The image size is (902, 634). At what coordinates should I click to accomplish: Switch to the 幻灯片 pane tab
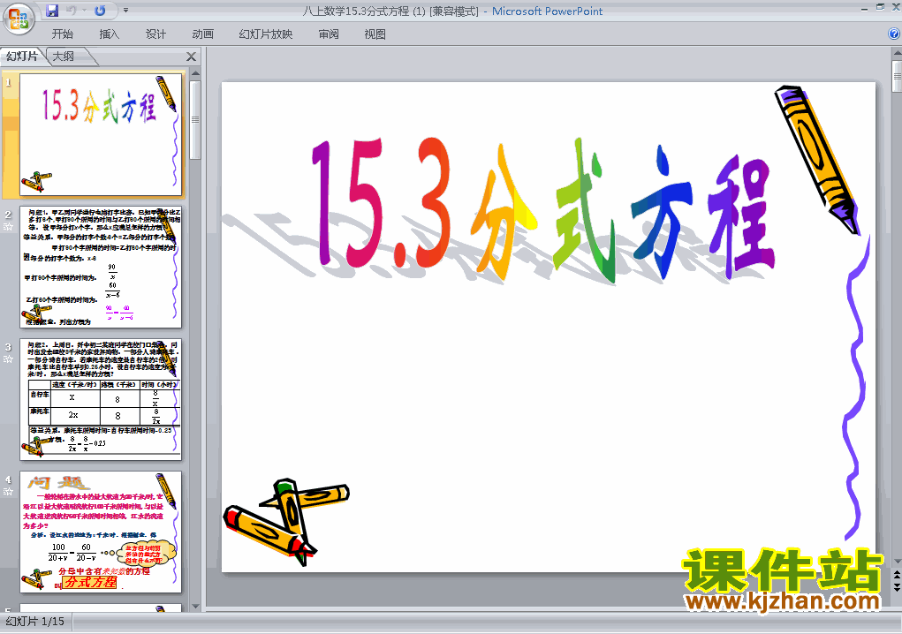pos(22,57)
